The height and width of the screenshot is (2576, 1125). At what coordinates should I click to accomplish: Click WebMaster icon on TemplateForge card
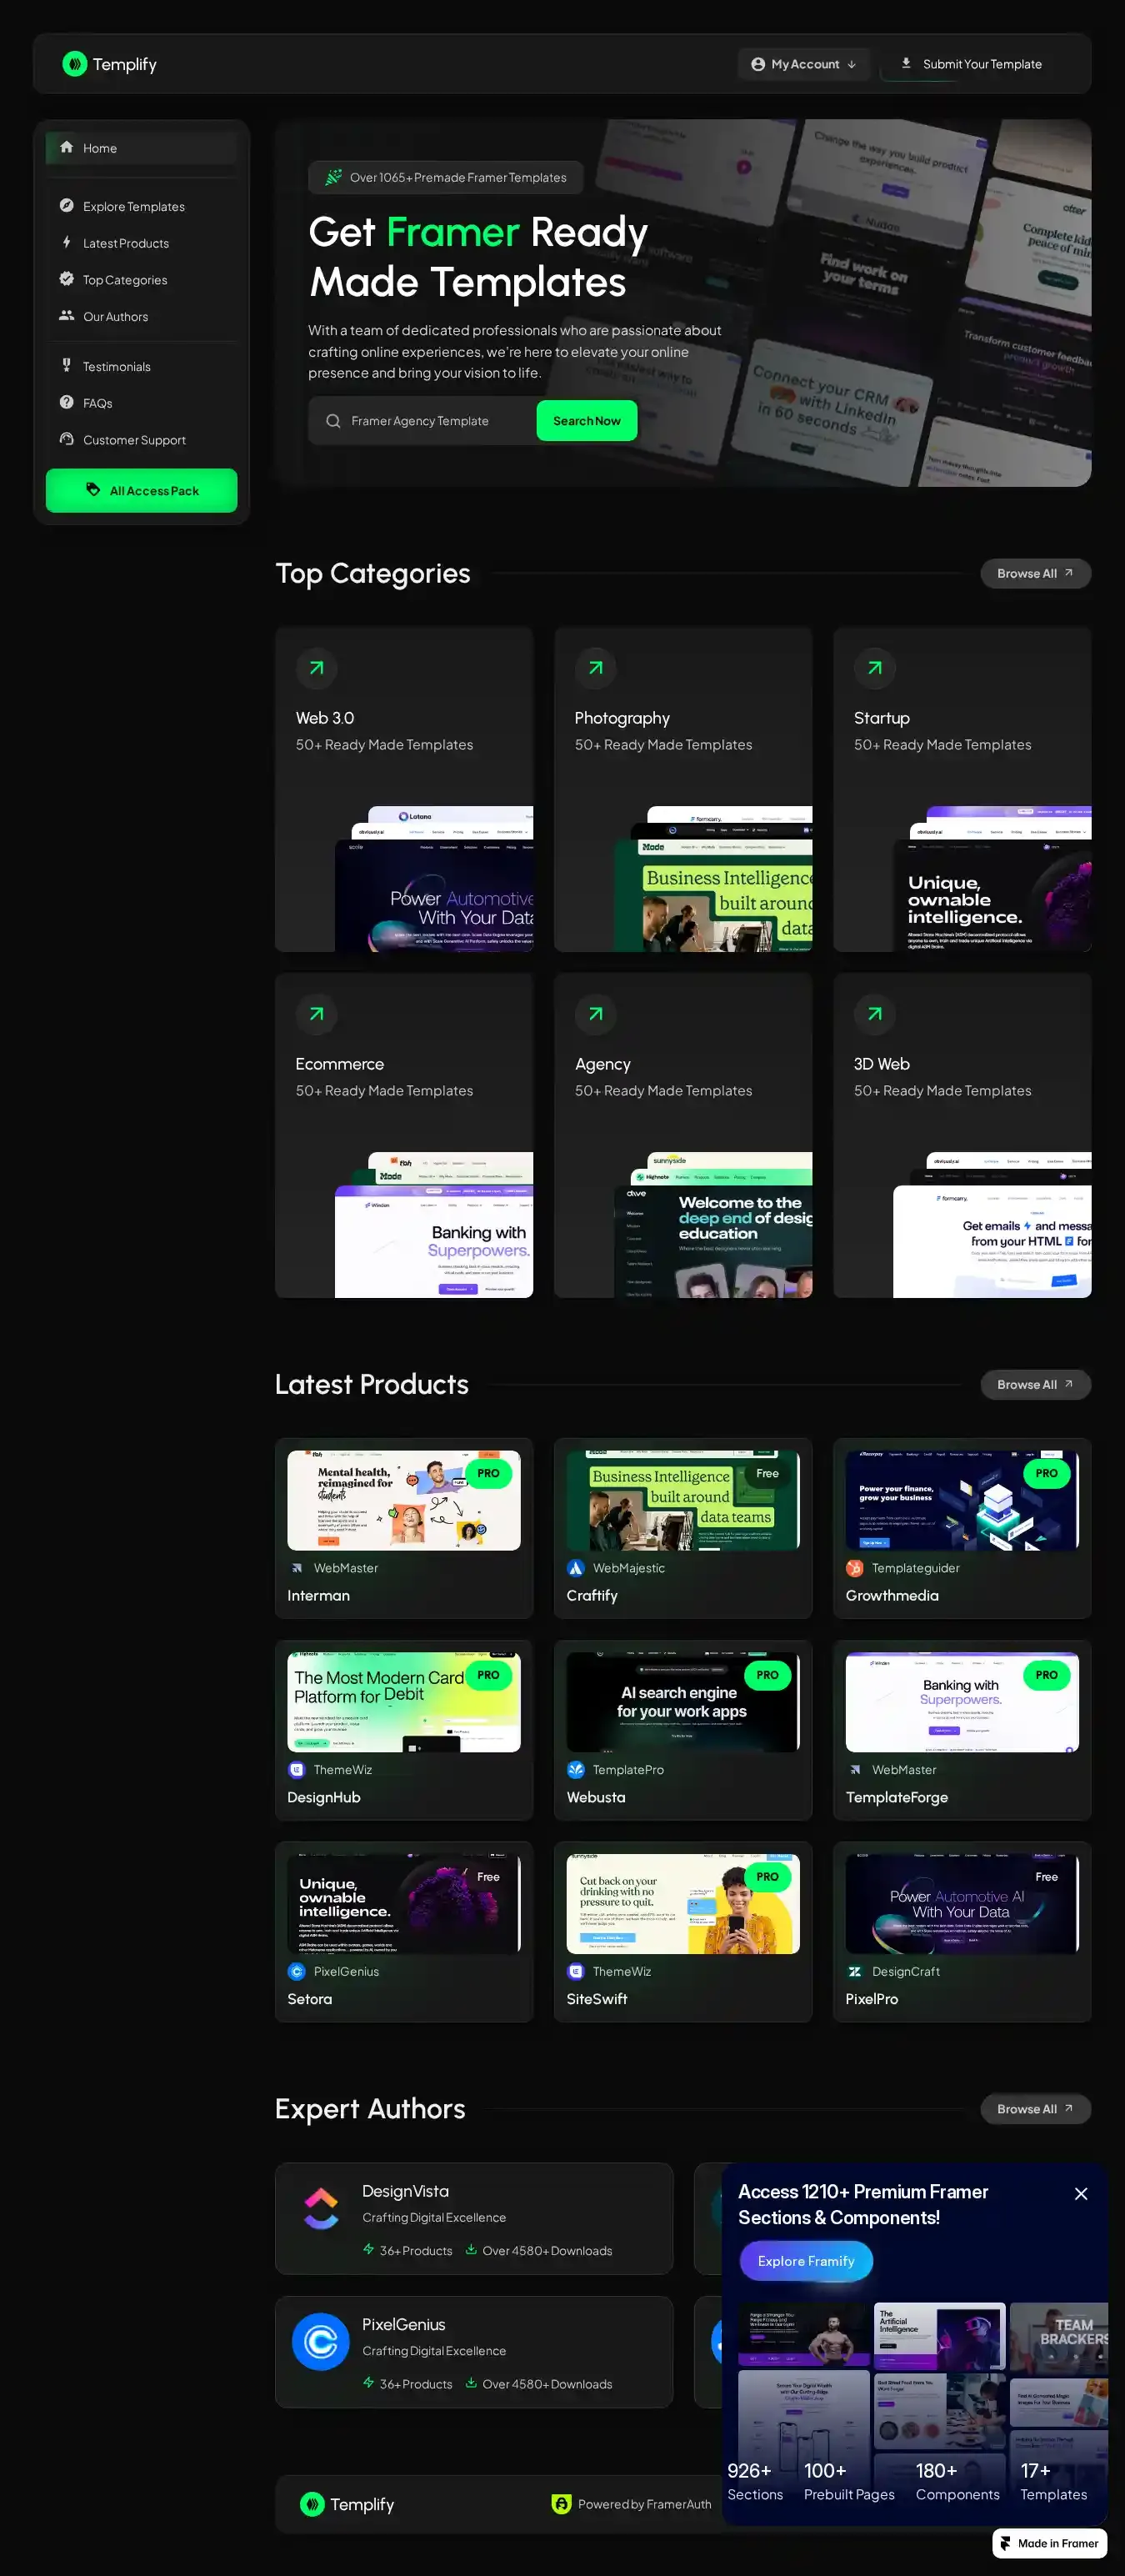854,1770
